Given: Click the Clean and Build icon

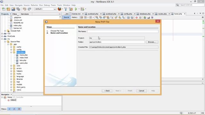Looking at the screenshot, I should coord(71,9).
